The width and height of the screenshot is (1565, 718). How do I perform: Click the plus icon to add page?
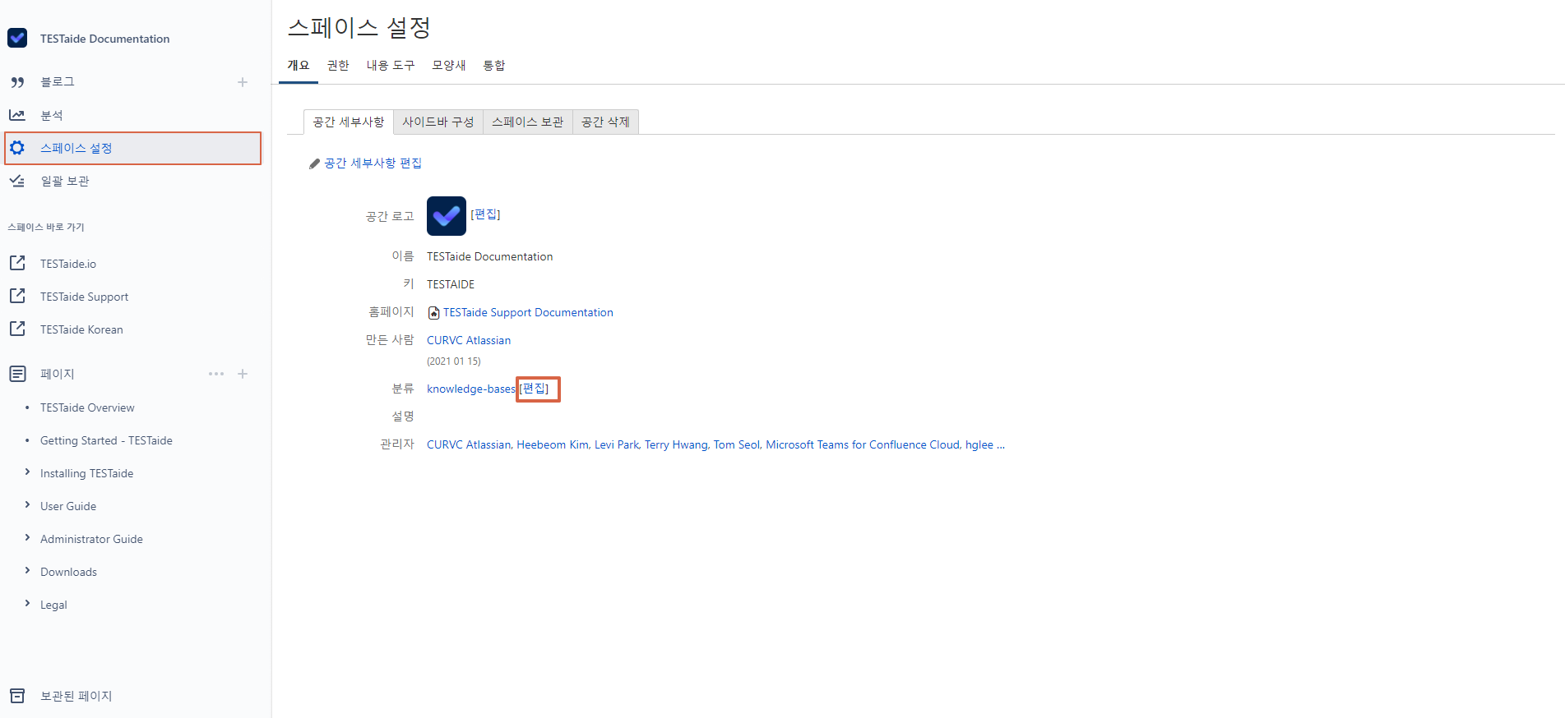(243, 374)
